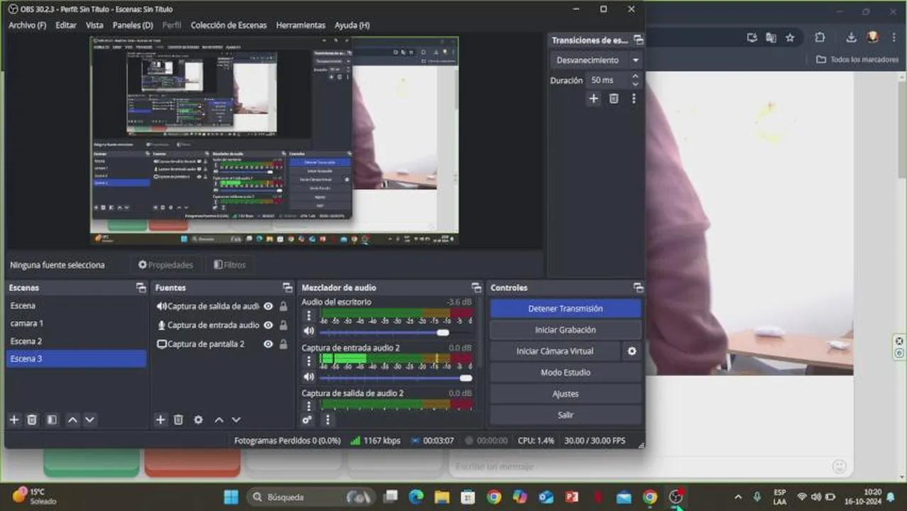Image resolution: width=907 pixels, height=511 pixels.
Task: Remove selected source with trash icon
Action: tap(178, 419)
